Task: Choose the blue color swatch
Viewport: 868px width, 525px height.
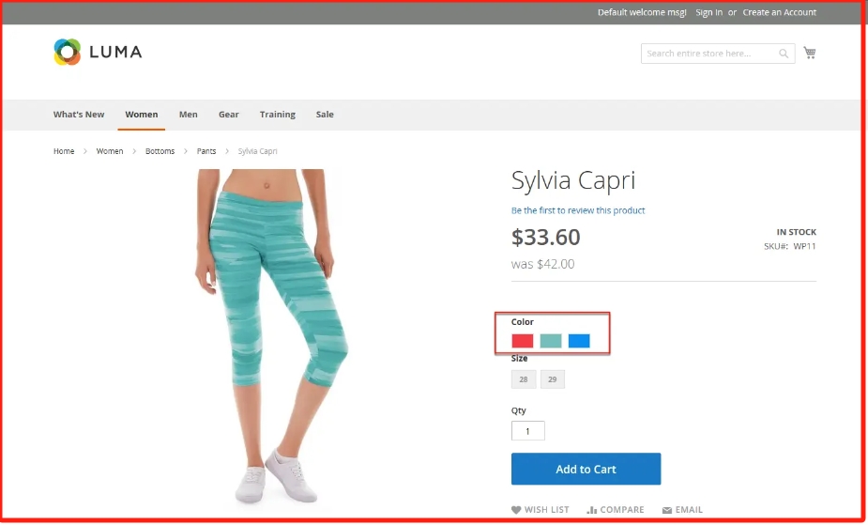Action: 579,341
